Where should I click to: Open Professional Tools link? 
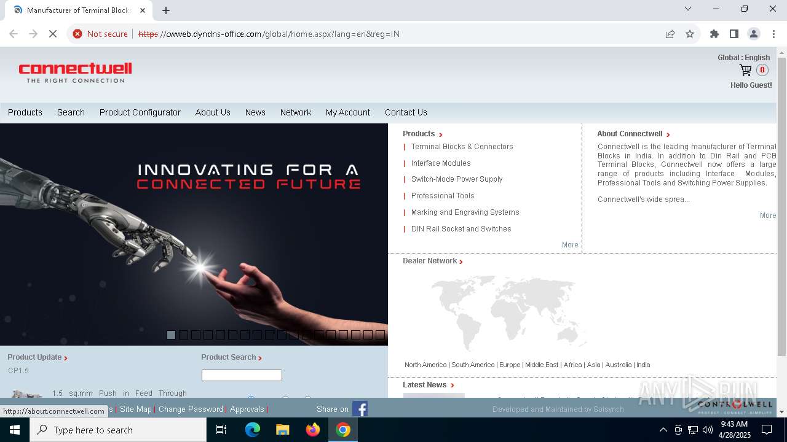[443, 196]
